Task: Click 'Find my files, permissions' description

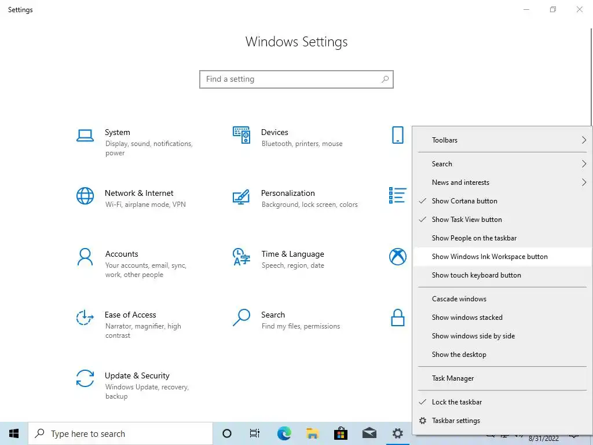Action: point(301,326)
